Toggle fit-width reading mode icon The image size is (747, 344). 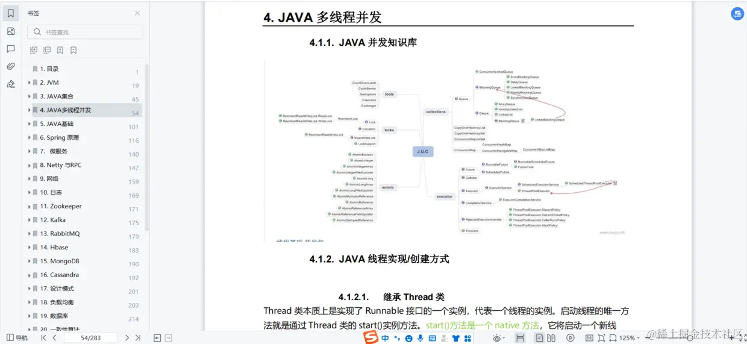tap(520, 338)
